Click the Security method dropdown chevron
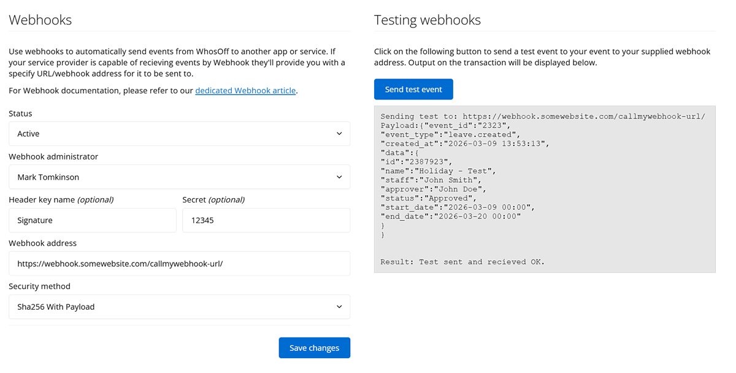This screenshot has height=373, width=736. [339, 307]
